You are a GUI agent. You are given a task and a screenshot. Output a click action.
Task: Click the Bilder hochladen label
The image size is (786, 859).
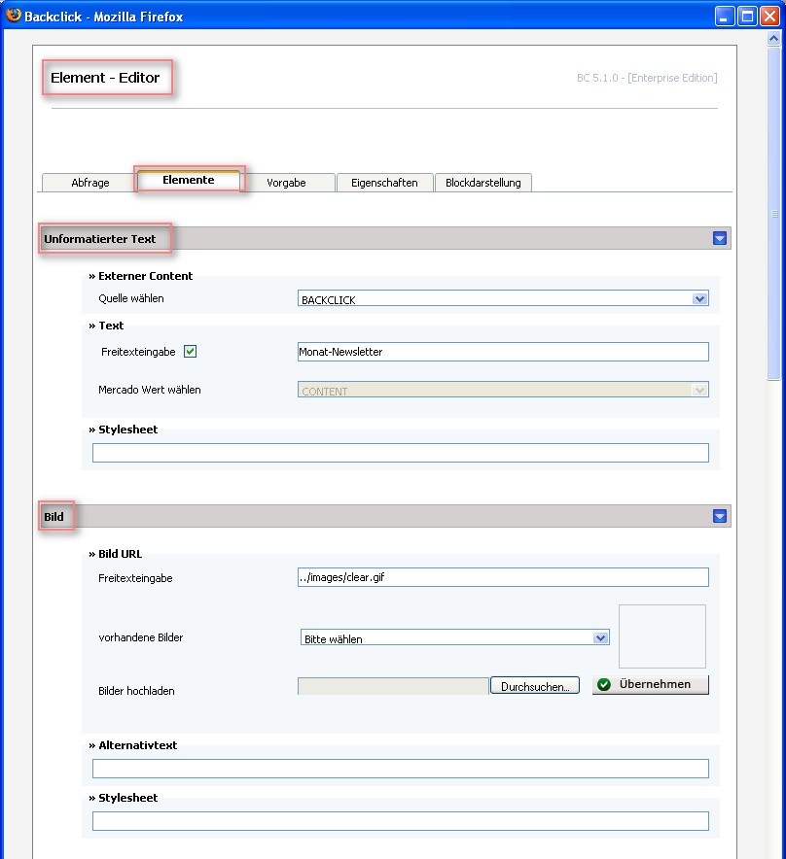136,691
